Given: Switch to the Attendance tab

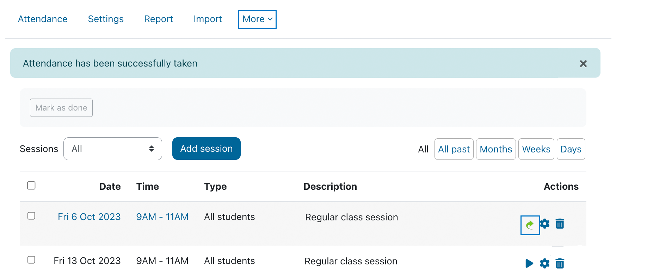Looking at the screenshot, I should (43, 19).
